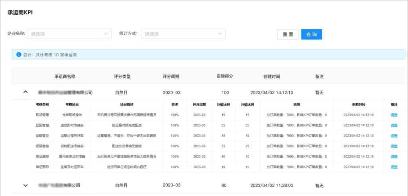Click 调整 link for 仓库现场操作 row
Screen dimensions: 408x196
tap(394, 115)
